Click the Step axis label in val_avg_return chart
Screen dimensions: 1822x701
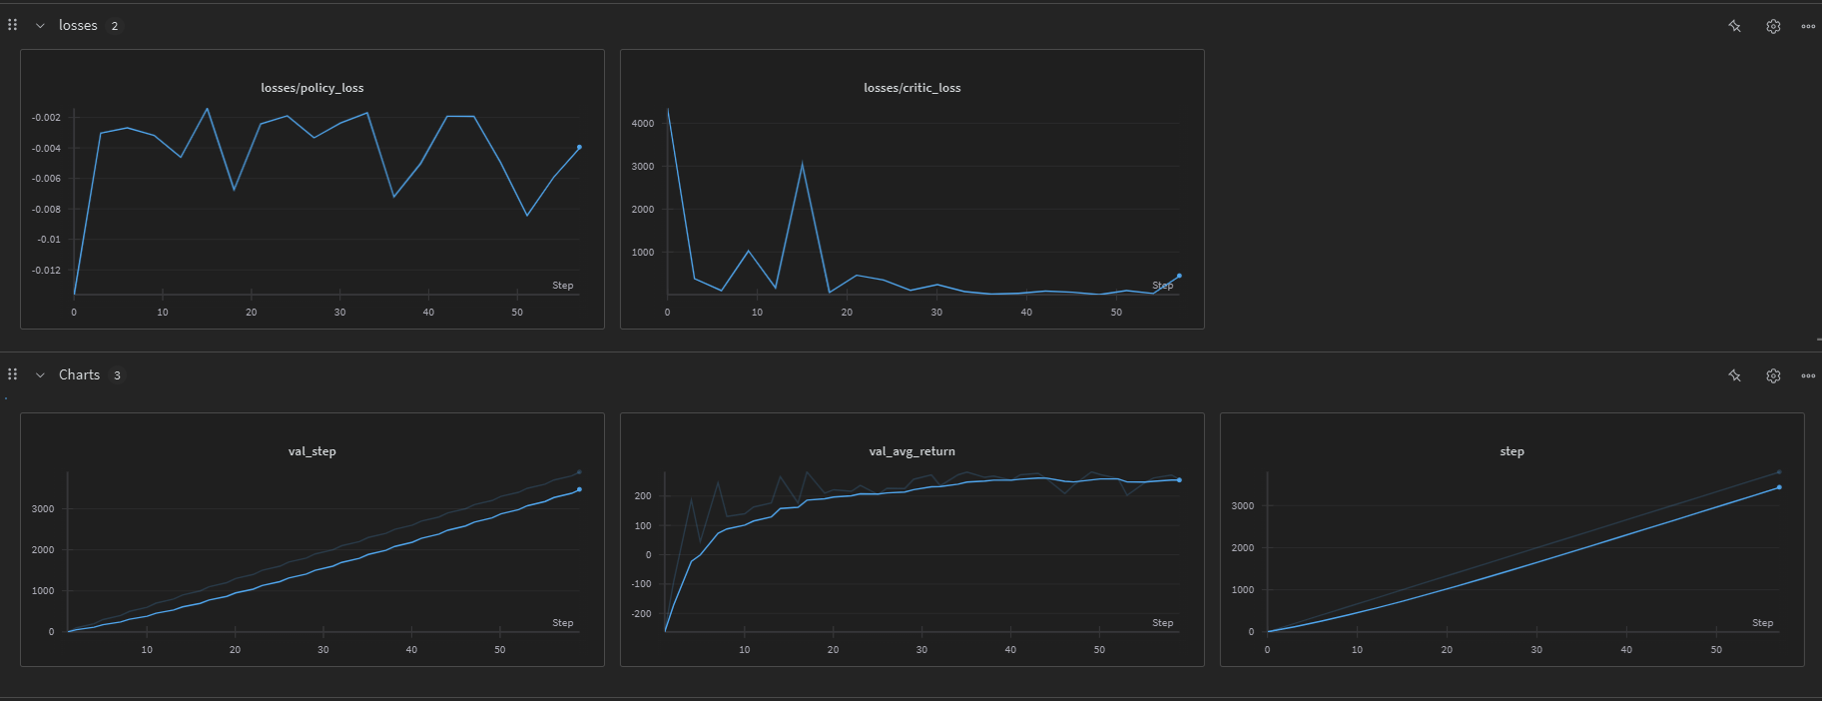(1163, 623)
